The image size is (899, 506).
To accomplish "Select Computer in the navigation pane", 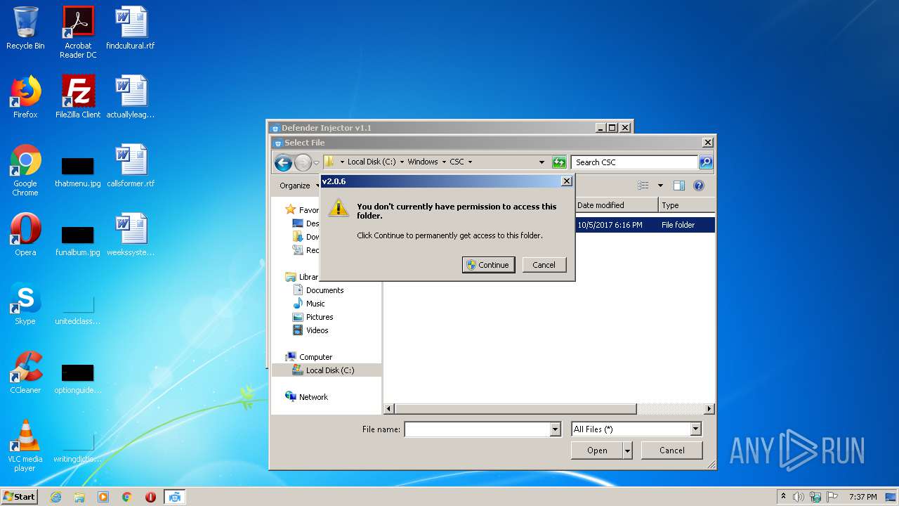I will click(x=315, y=357).
